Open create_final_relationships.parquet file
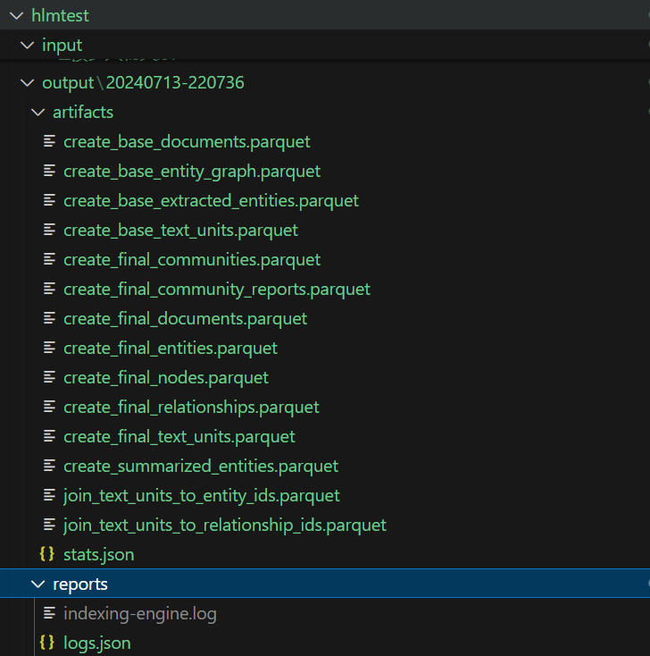This screenshot has width=650, height=656. (x=191, y=408)
